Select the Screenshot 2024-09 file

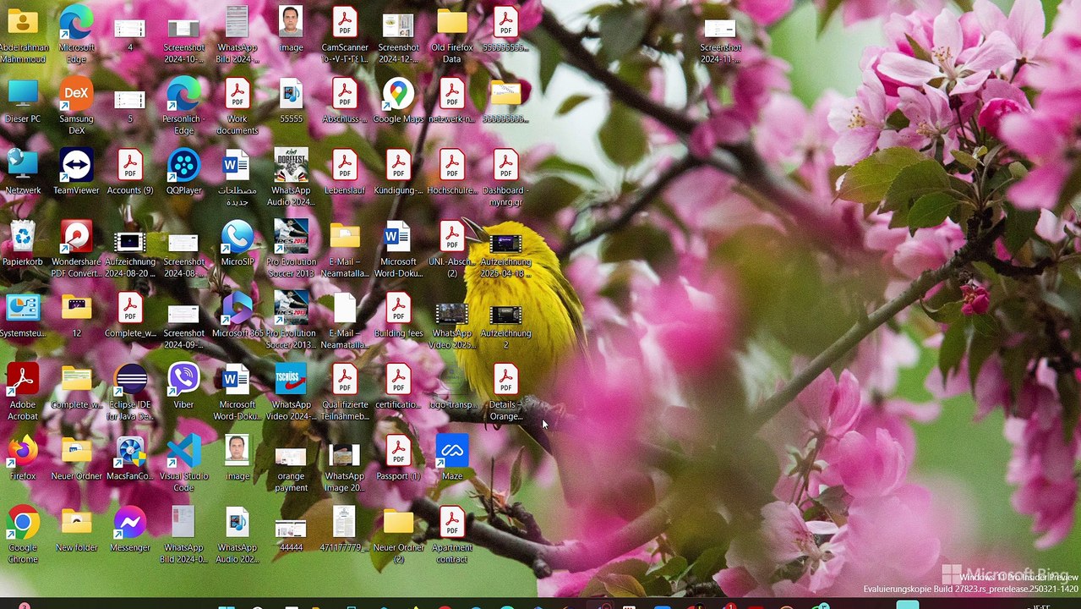click(183, 326)
